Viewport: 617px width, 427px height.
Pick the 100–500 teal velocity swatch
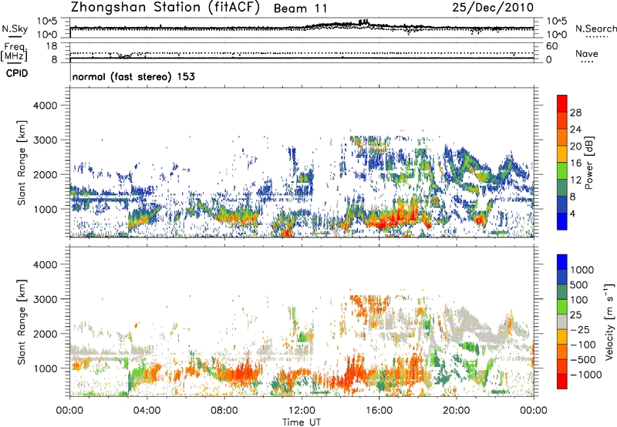[562, 292]
